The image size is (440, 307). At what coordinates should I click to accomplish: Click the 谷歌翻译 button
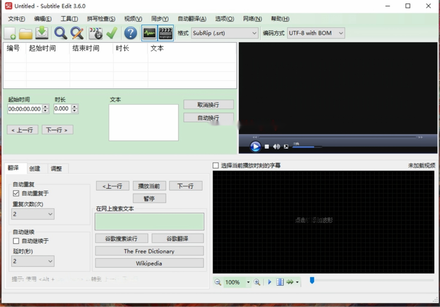tap(177, 239)
